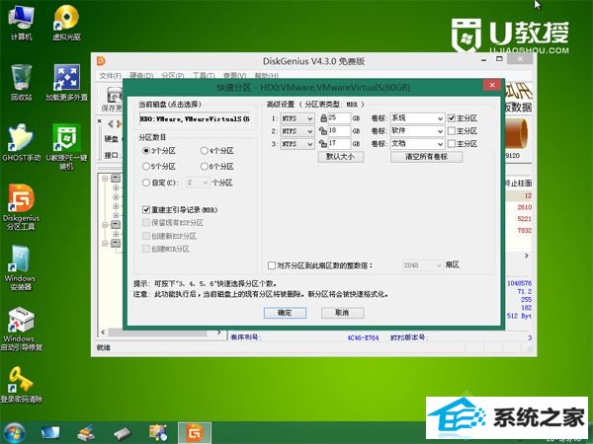Select the 自定(C) custom partition radio
Viewport: 593px width, 444px height.
[x=159, y=183]
